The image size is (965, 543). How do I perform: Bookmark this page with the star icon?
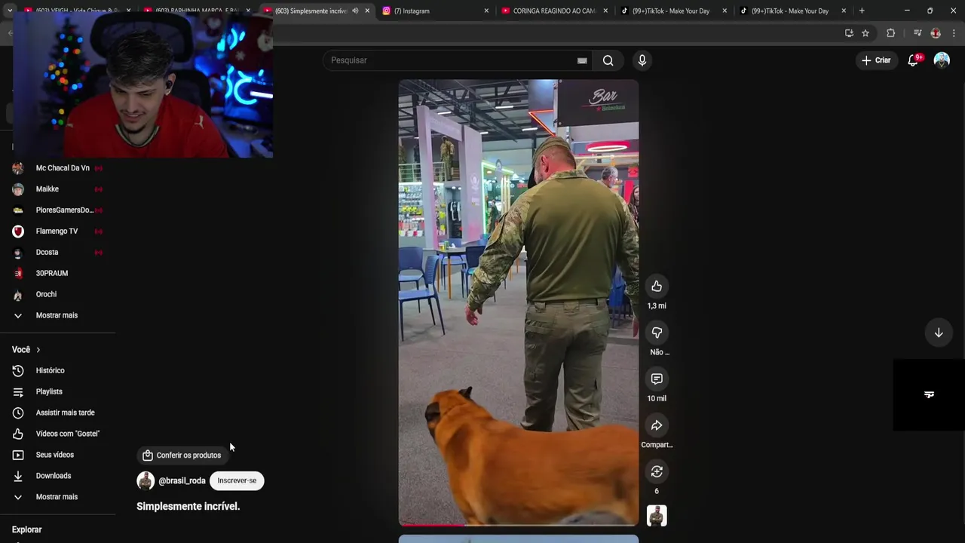pos(865,33)
